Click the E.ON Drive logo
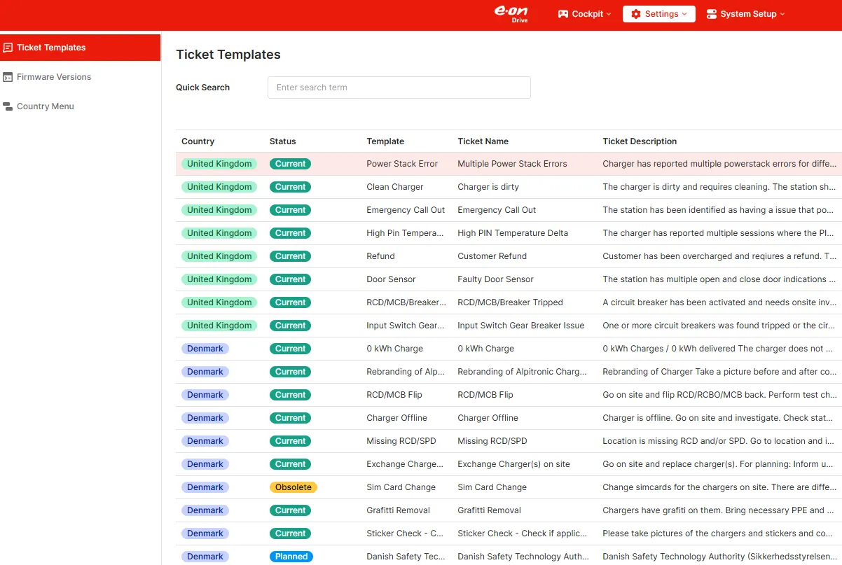Screen dimensions: 842x565 [511, 14]
